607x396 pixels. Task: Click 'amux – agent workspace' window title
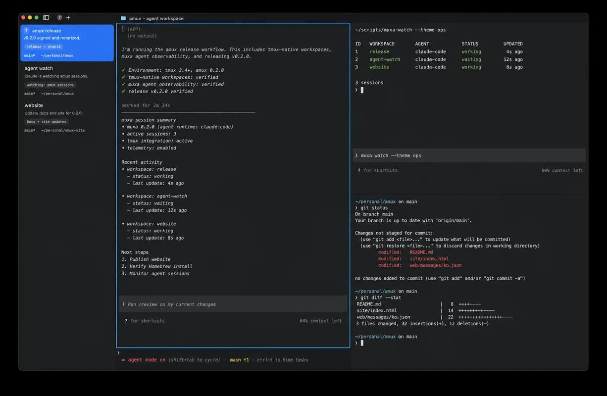point(156,18)
